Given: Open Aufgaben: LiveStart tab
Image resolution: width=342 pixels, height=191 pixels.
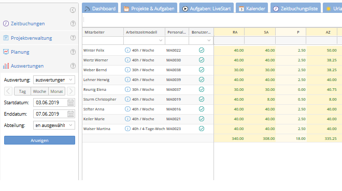Looking at the screenshot, I should tap(207, 8).
